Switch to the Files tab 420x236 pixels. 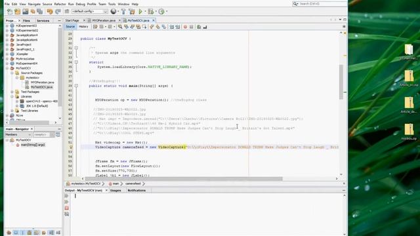26,20
